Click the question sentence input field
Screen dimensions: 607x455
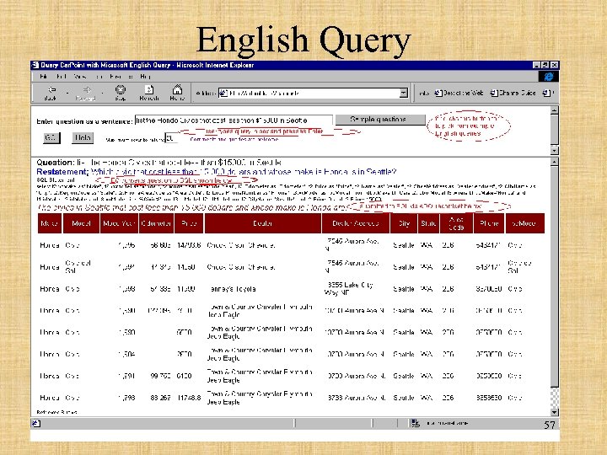[x=234, y=120]
